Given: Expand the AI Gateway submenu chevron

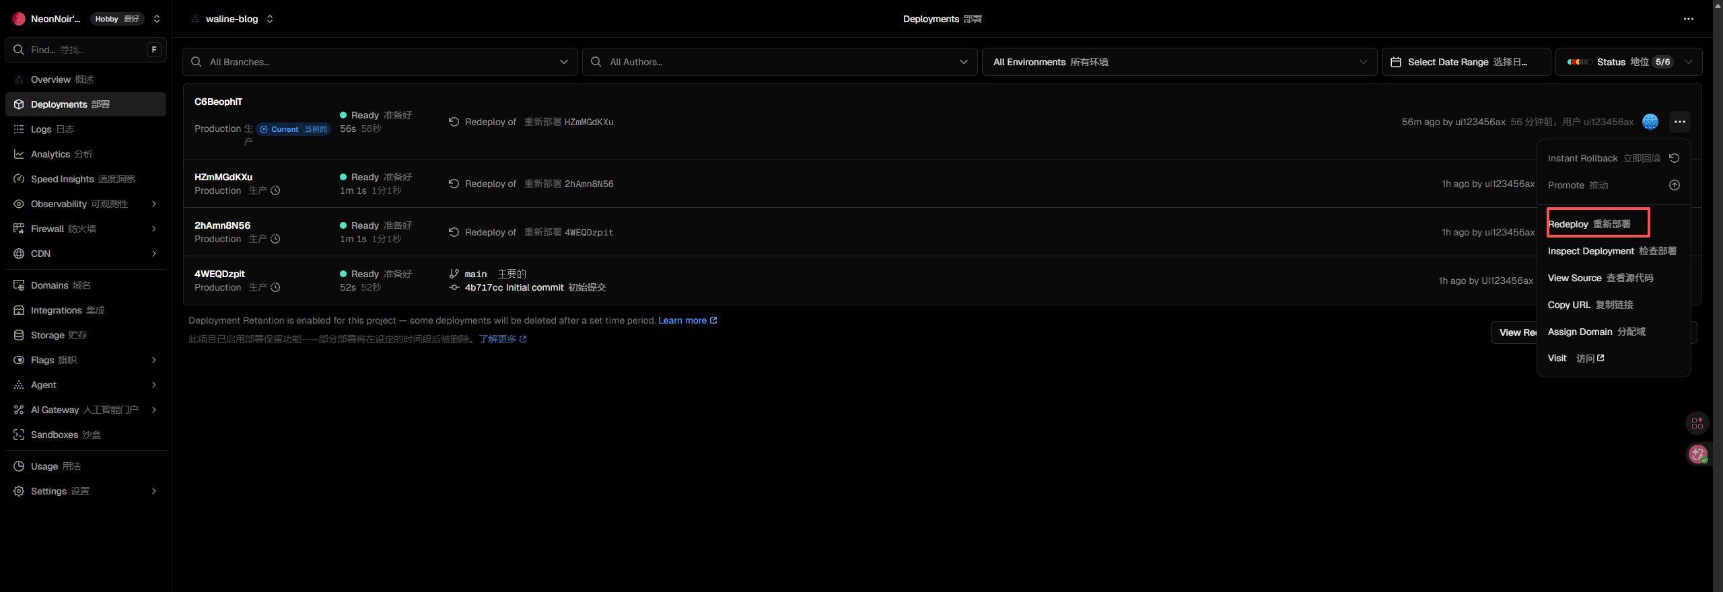Looking at the screenshot, I should point(154,410).
